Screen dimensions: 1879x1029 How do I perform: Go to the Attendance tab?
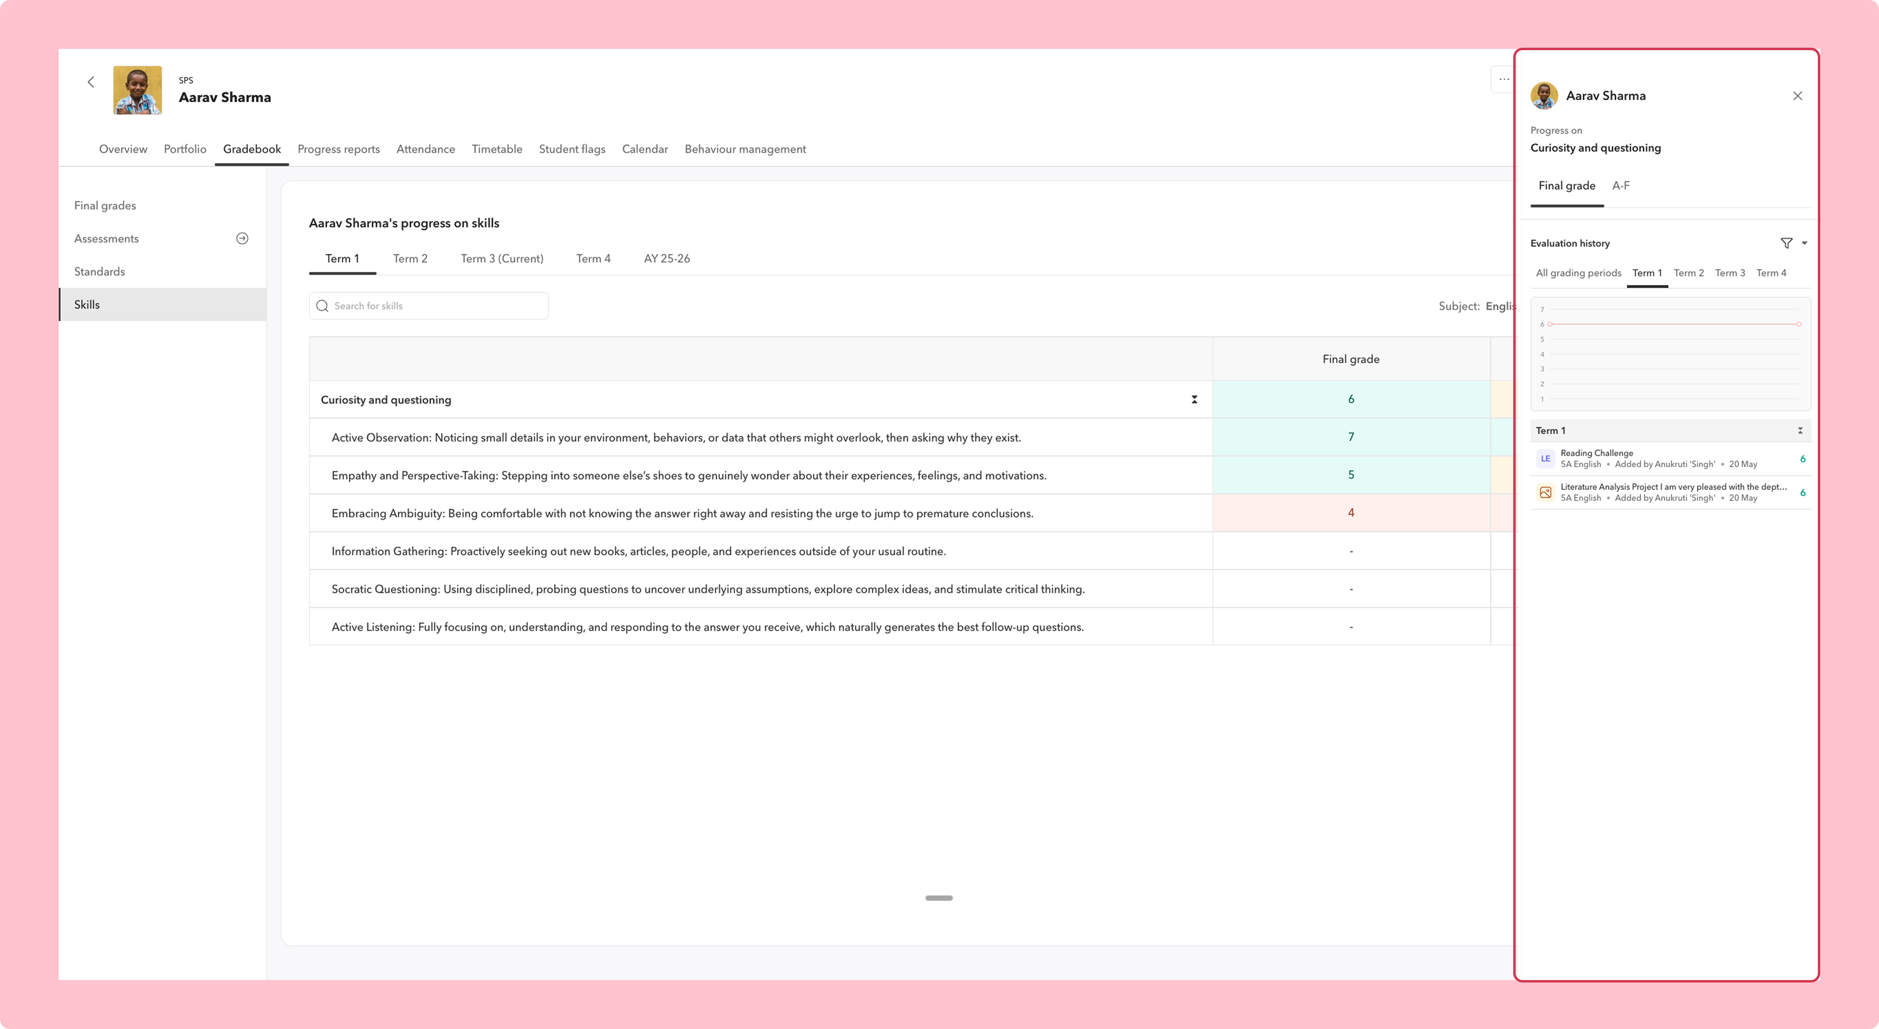coord(426,149)
